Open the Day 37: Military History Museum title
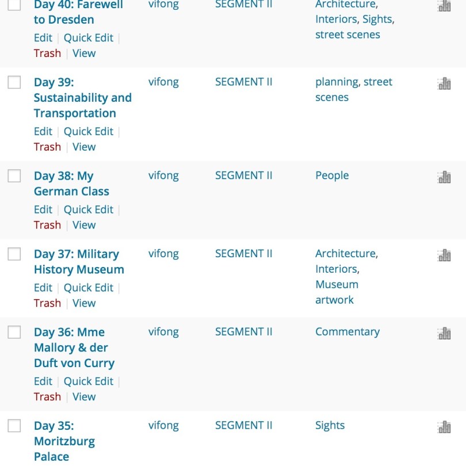466x466 pixels. (x=79, y=262)
